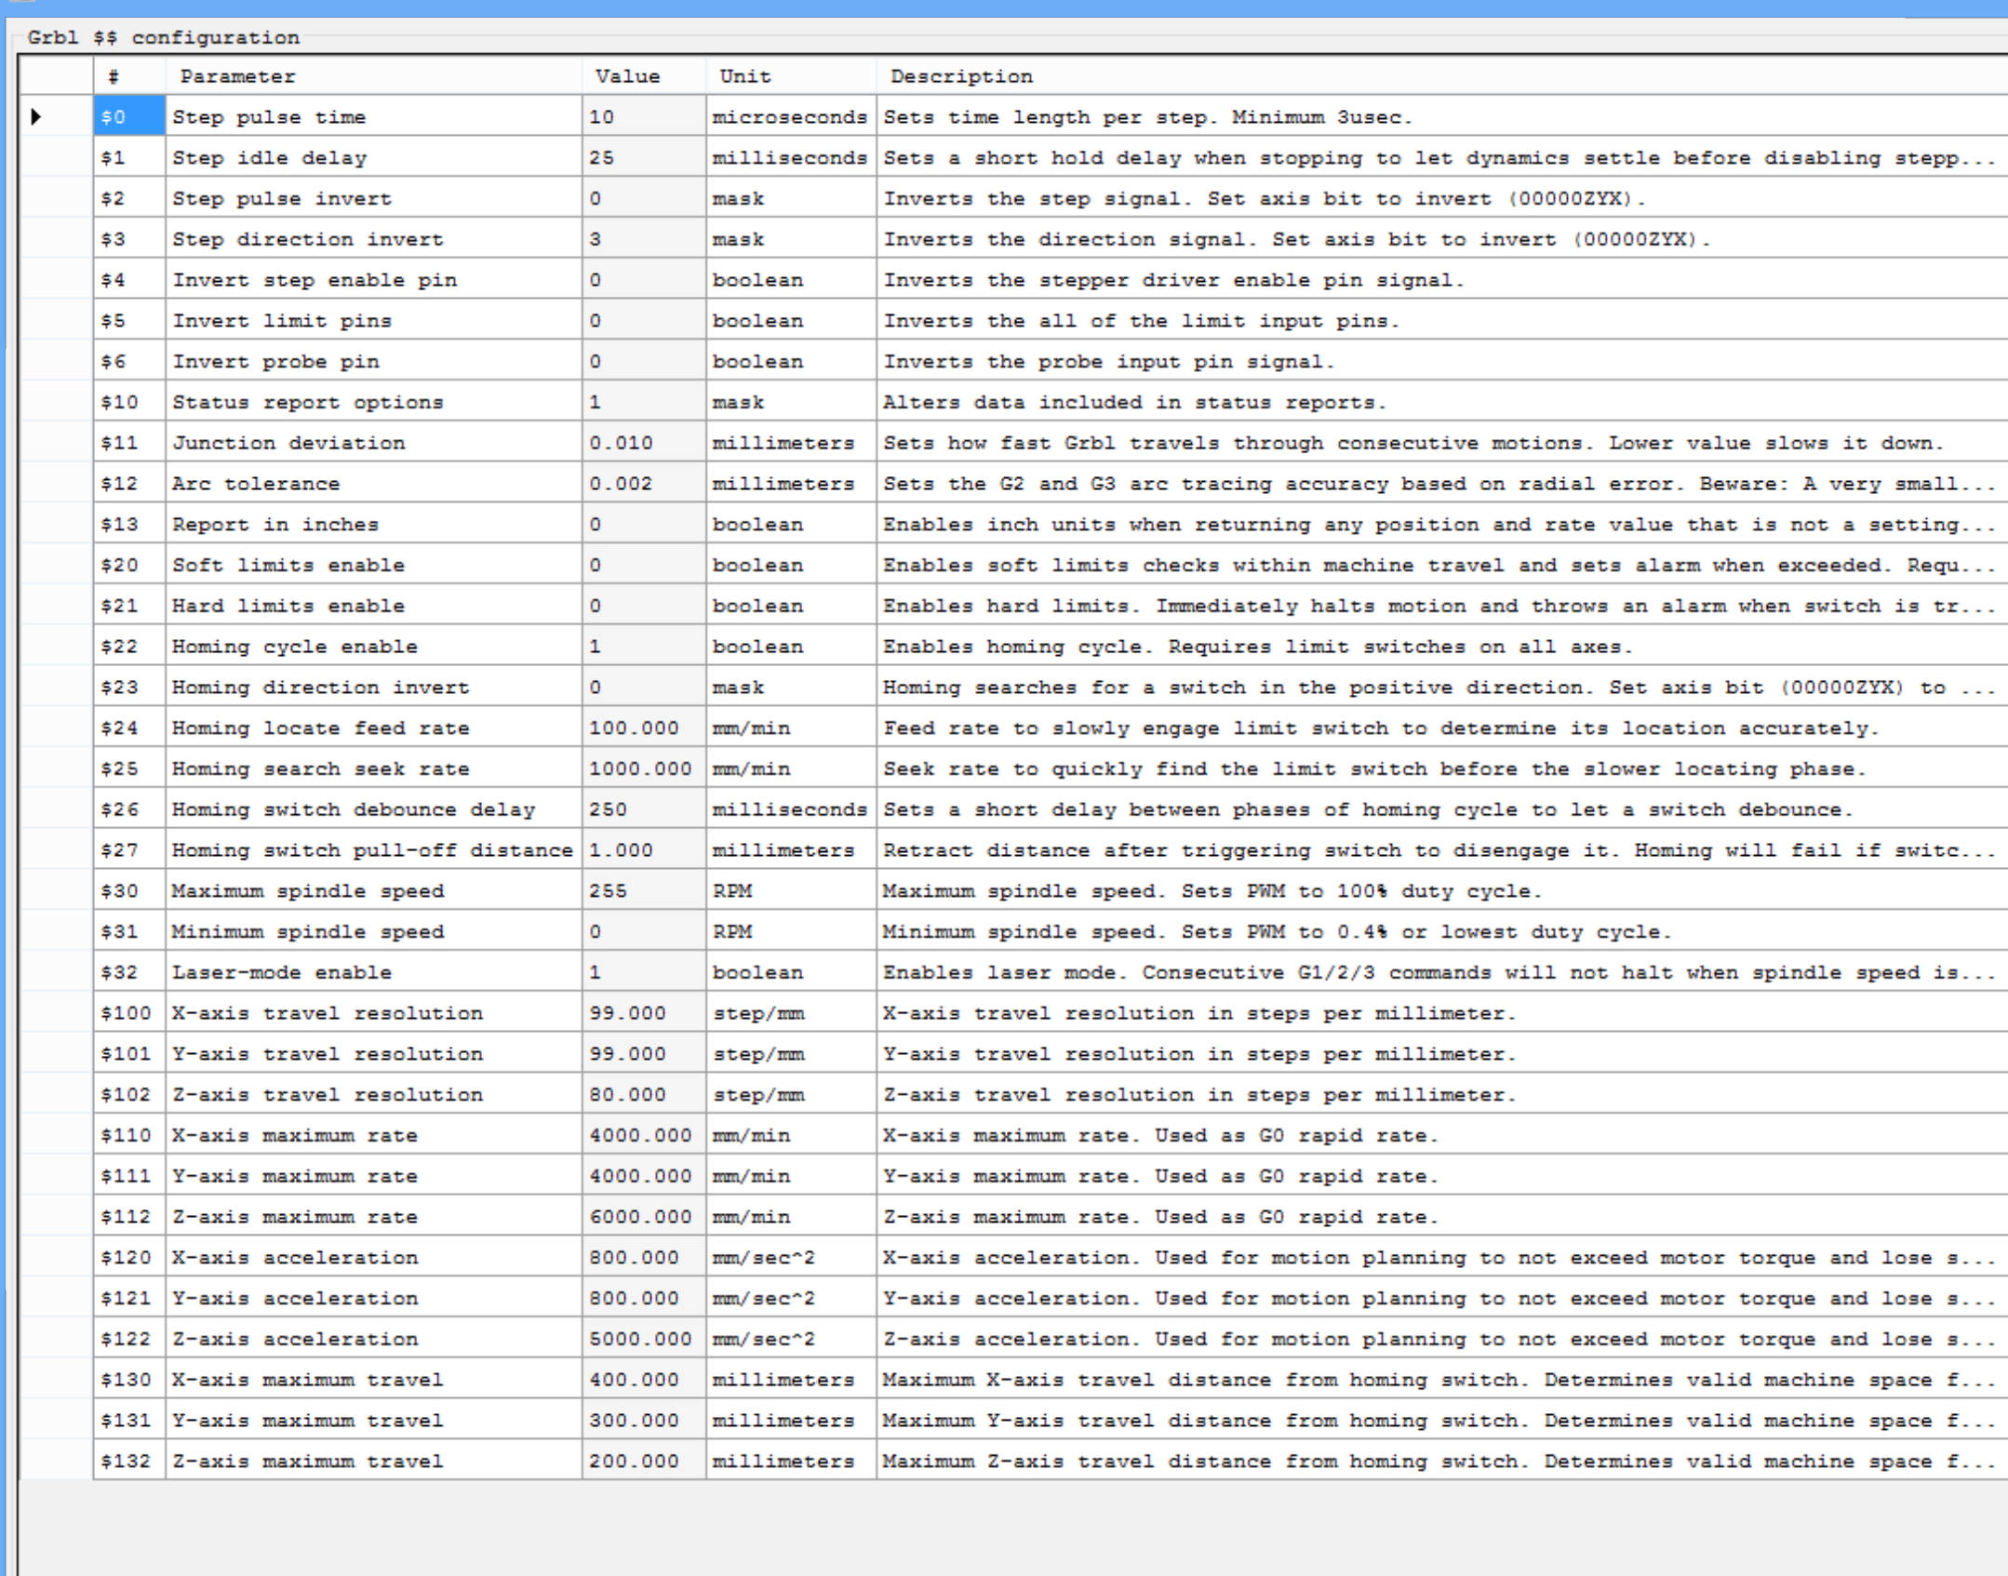Select the $4 Invert step enable pin row
The height and width of the screenshot is (1576, 2008).
tap(1051, 280)
